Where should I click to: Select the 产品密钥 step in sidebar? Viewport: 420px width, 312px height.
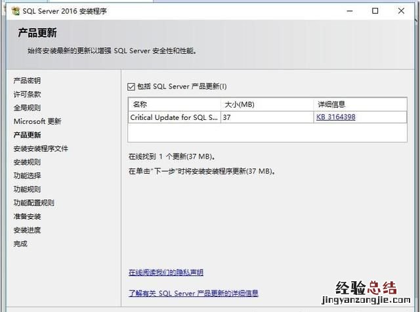click(x=27, y=81)
